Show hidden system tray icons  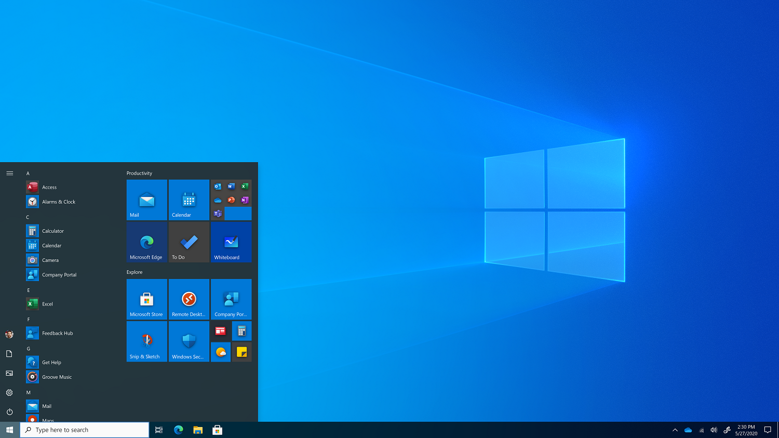click(x=675, y=430)
